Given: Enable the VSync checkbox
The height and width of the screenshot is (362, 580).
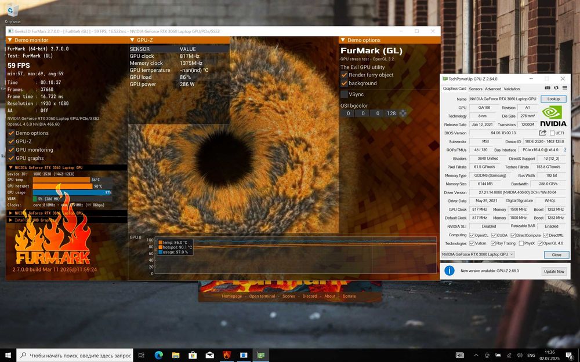Looking at the screenshot, I should tap(345, 94).
